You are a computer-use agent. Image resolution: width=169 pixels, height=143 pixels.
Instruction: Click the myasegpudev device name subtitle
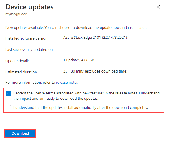click(16, 14)
